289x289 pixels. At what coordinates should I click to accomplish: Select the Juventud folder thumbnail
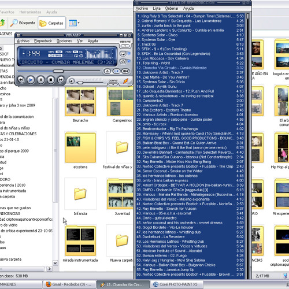click(x=120, y=194)
